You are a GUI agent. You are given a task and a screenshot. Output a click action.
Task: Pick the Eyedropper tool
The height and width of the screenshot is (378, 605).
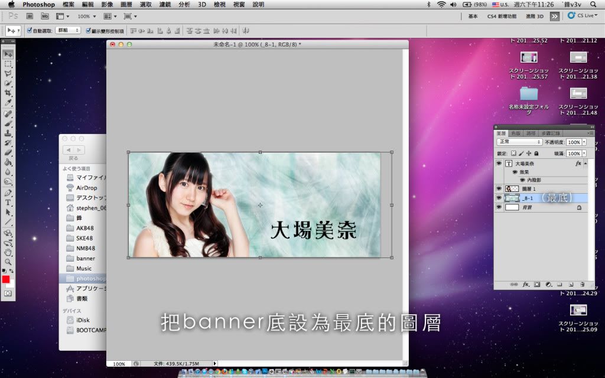point(8,103)
